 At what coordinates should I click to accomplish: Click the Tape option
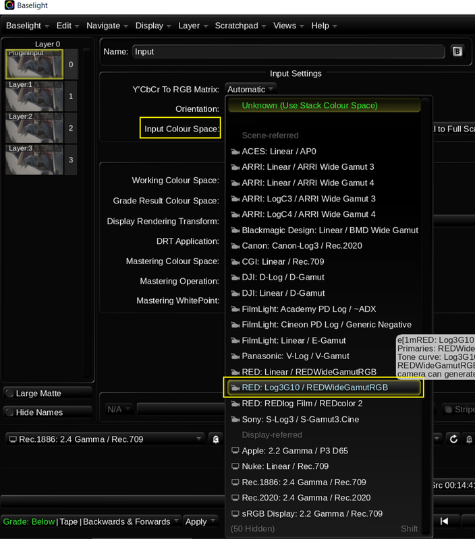69,521
